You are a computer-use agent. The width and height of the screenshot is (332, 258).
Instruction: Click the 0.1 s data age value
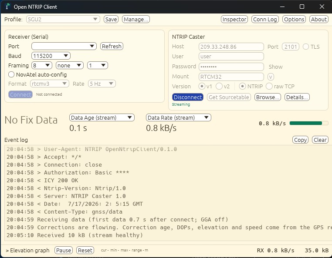click(x=78, y=128)
